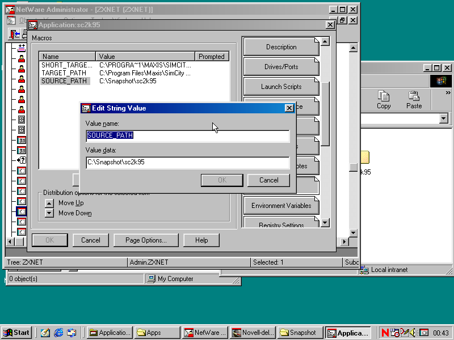The height and width of the screenshot is (340, 454).
Task: Click the first quick launch notepad icon
Action: pos(45,333)
